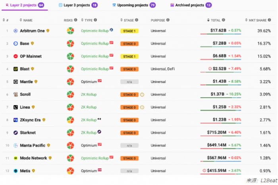
Task: Open the OP Mainnet project link
Action: [31, 56]
